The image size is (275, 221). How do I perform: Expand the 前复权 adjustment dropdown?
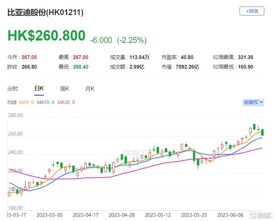[x=253, y=102]
